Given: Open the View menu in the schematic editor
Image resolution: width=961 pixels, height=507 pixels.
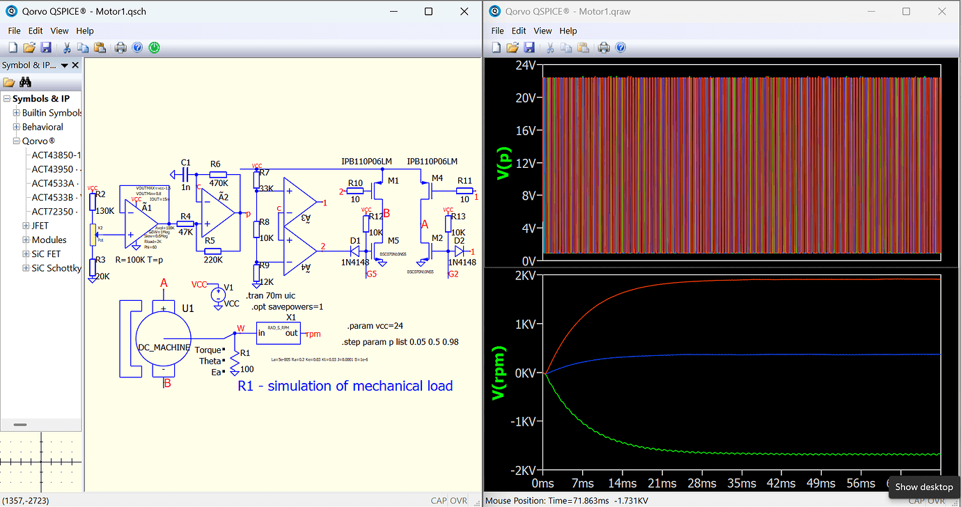Looking at the screenshot, I should (59, 31).
